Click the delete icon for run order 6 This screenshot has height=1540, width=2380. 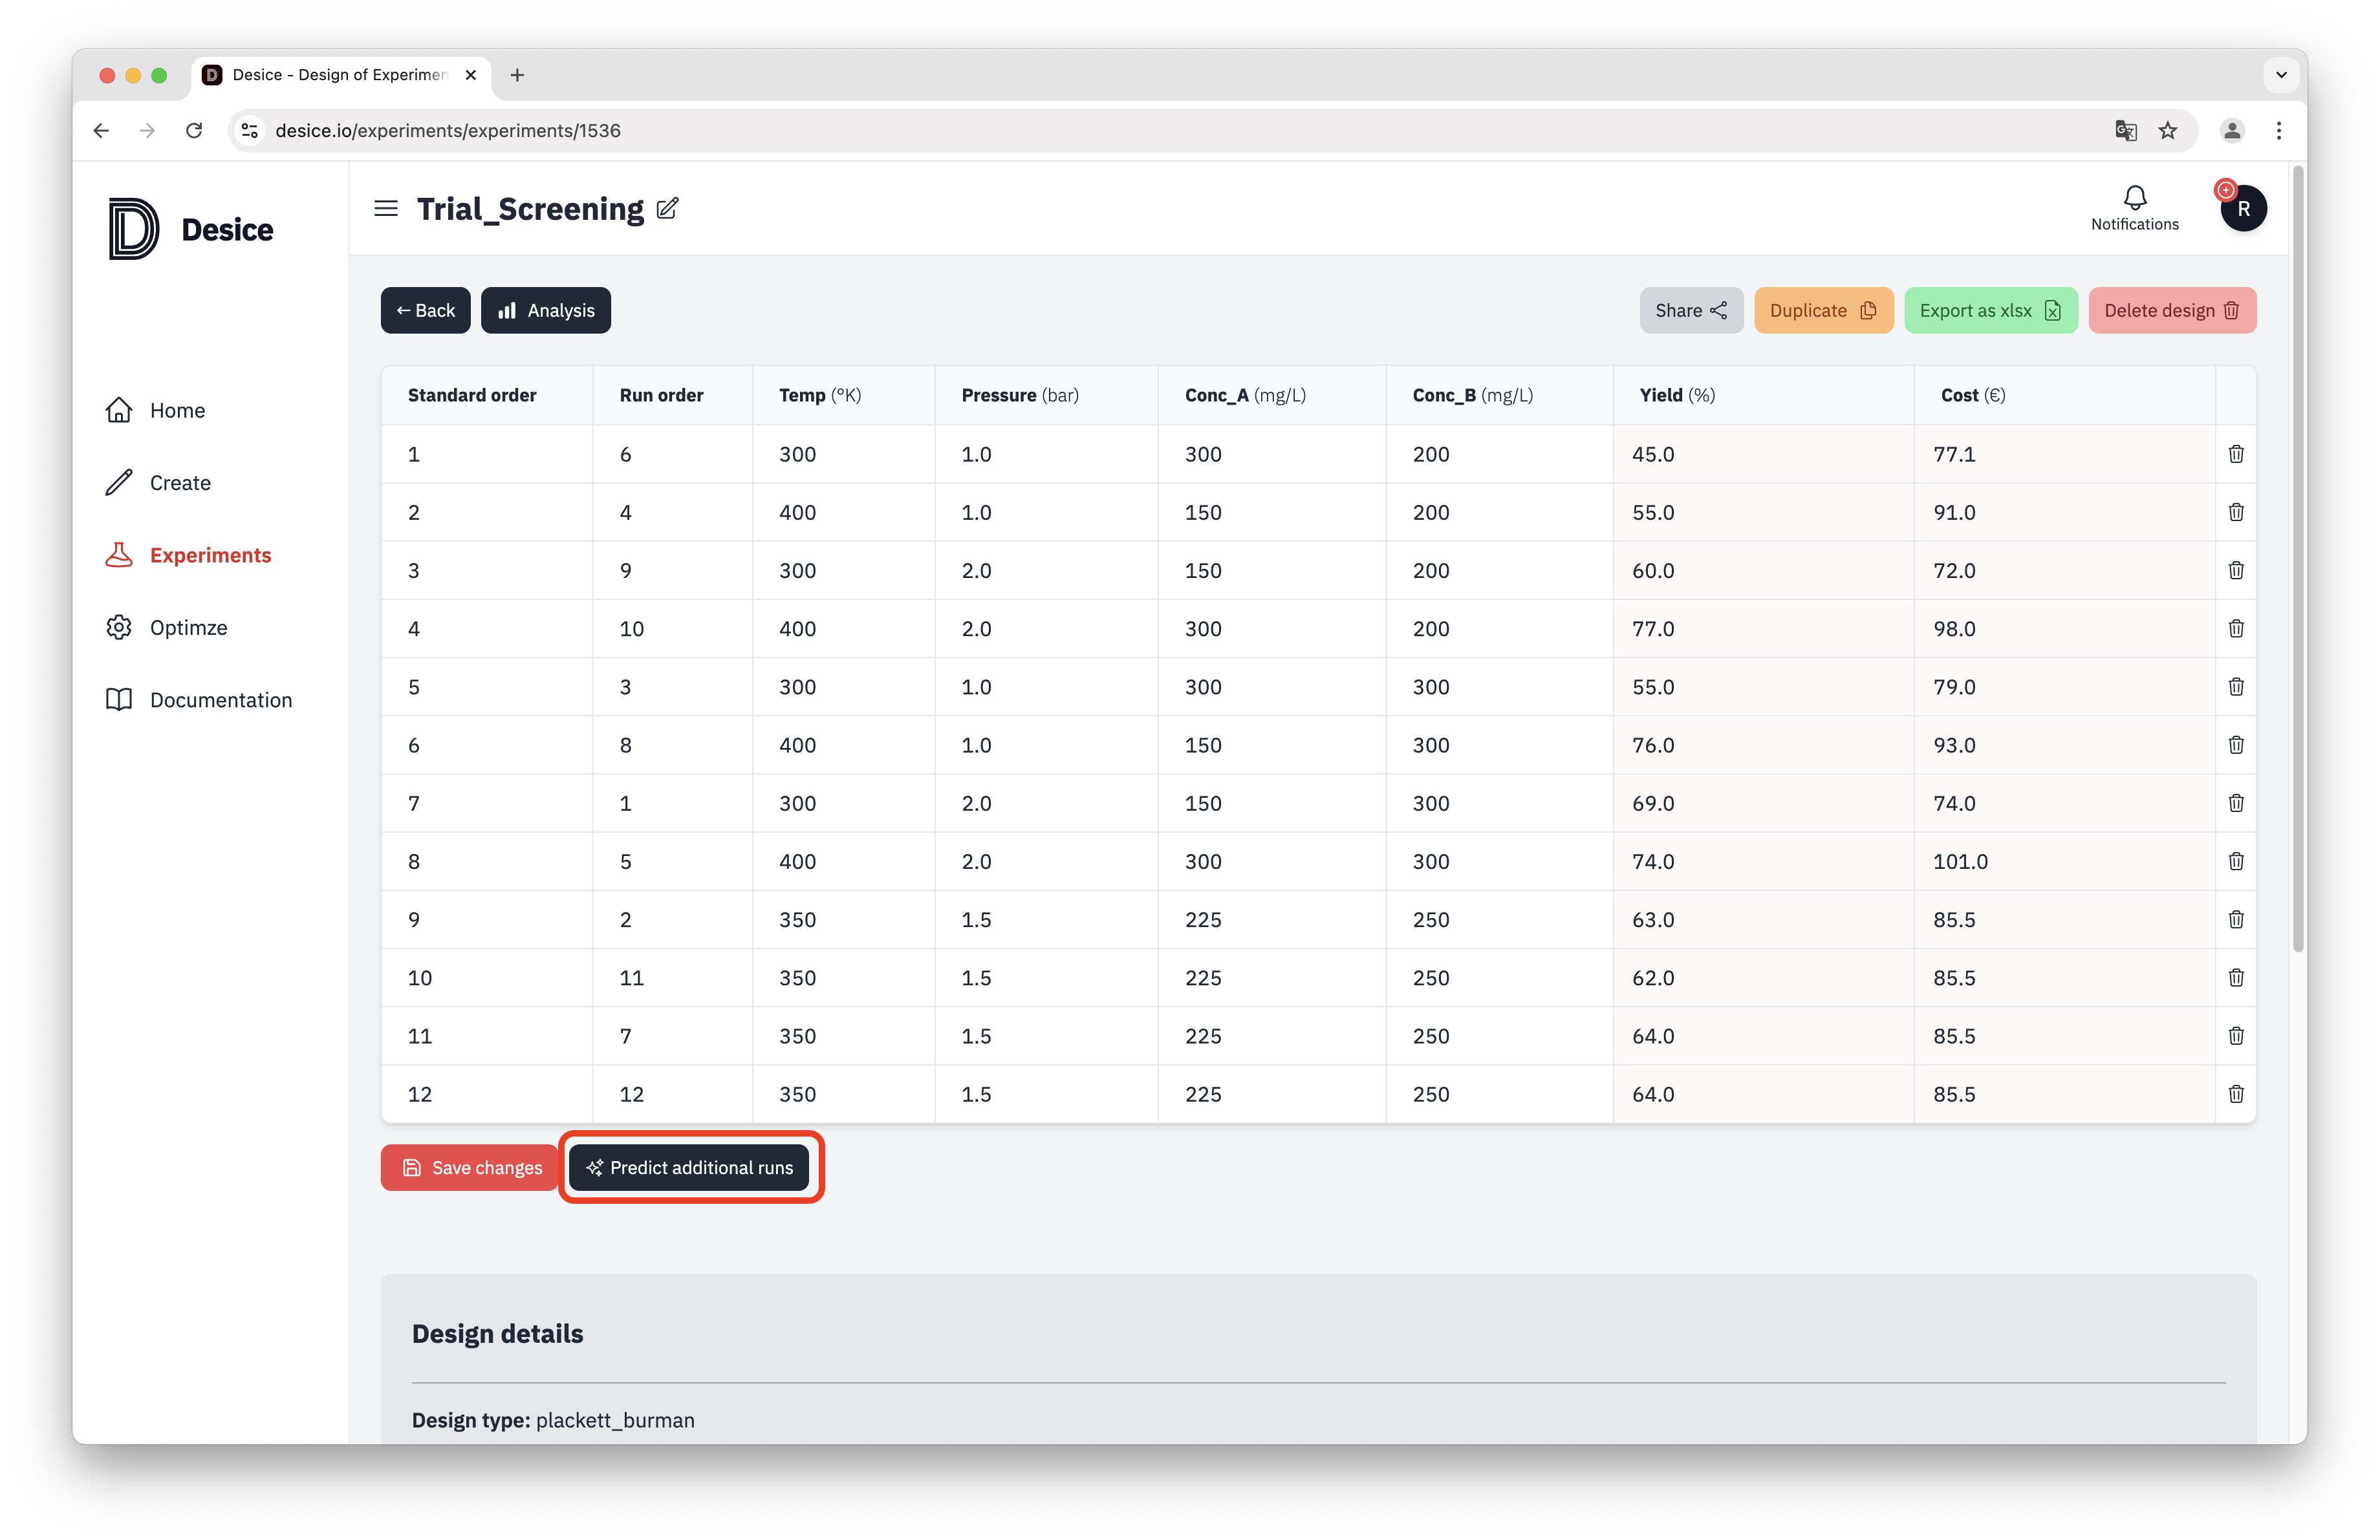tap(2236, 453)
